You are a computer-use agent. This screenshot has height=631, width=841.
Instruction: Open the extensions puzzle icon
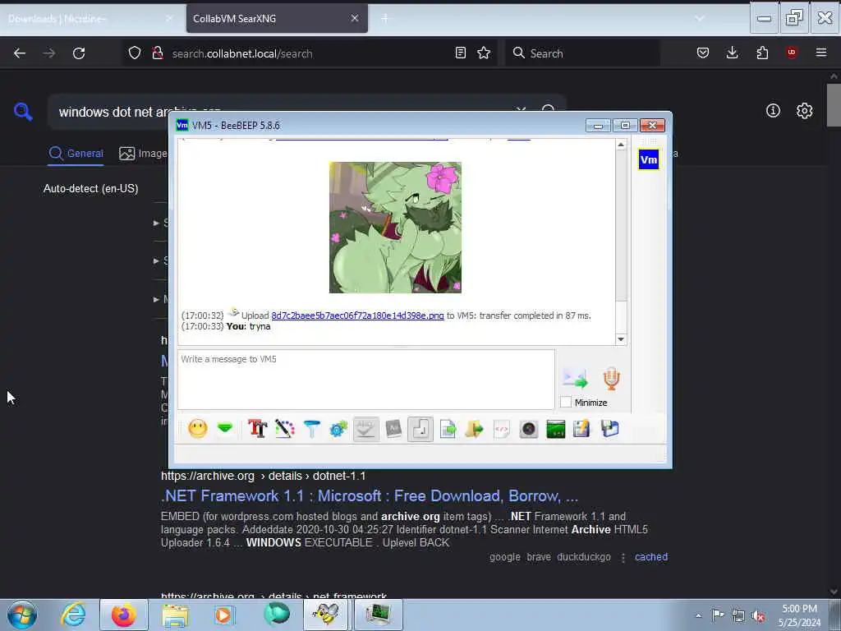[x=762, y=53]
